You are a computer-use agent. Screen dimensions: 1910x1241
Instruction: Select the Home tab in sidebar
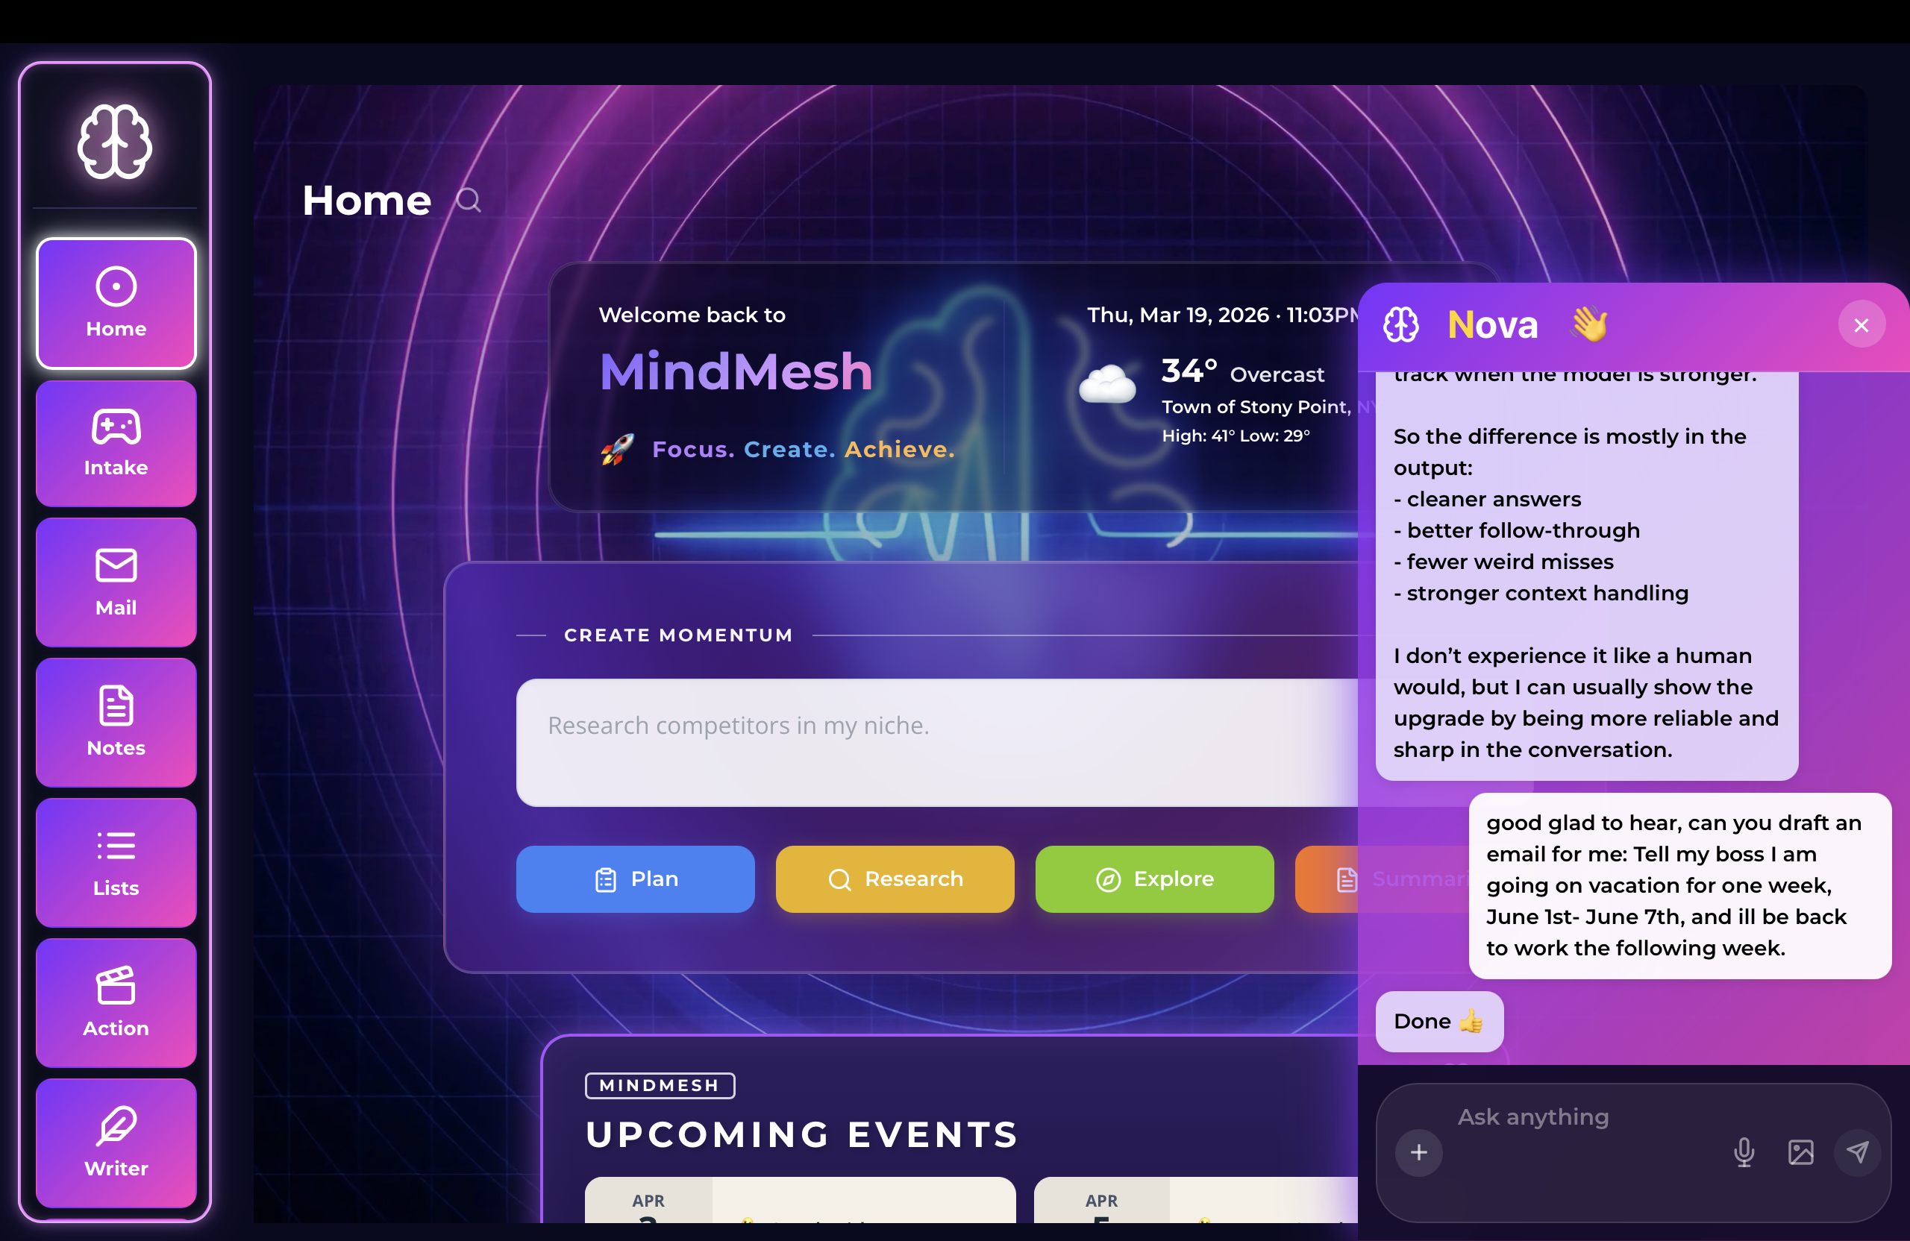(116, 304)
